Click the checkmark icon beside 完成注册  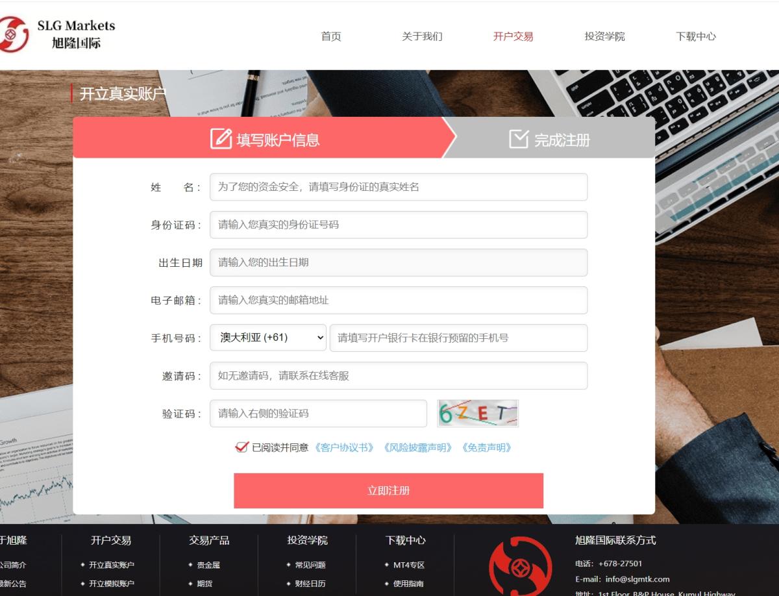pos(518,138)
